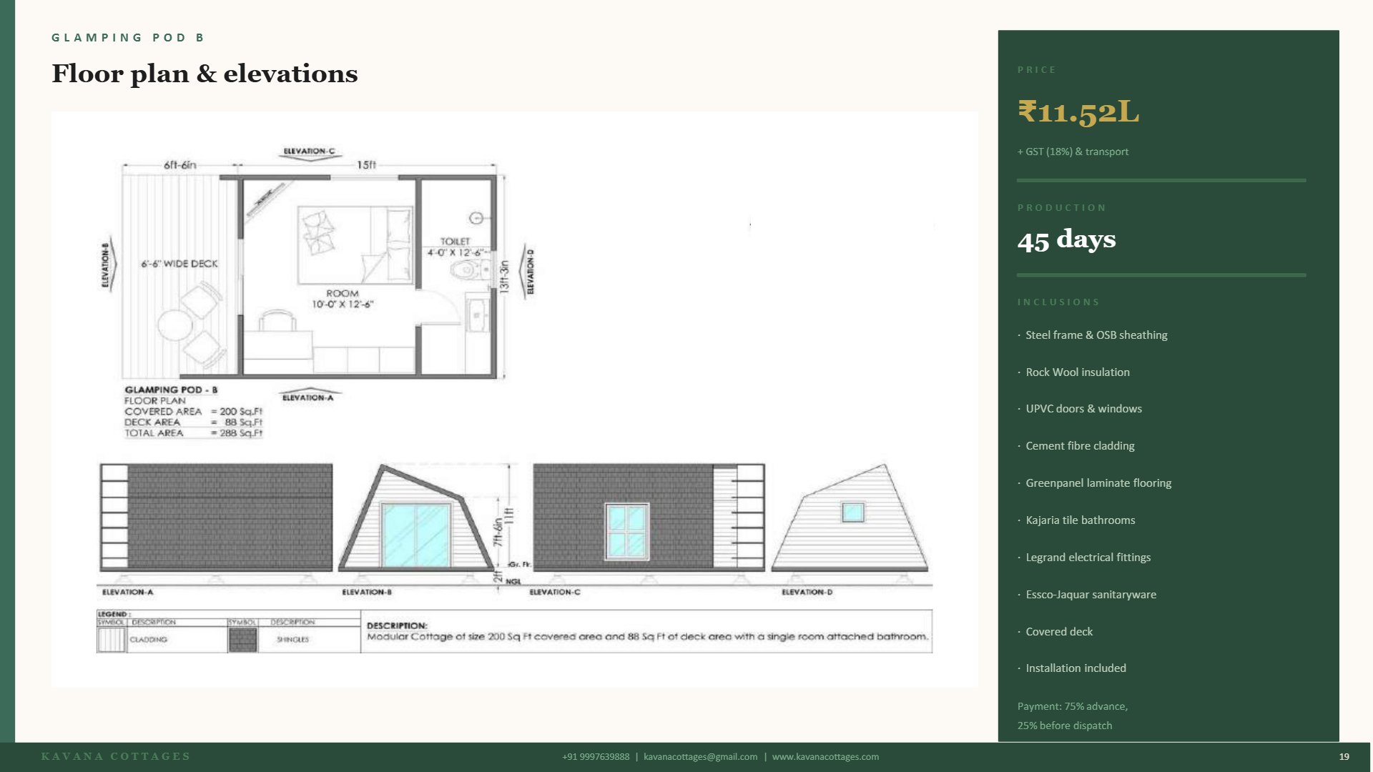Click the ELEVATION-C caption under drawing
The image size is (1373, 772).
tap(555, 593)
